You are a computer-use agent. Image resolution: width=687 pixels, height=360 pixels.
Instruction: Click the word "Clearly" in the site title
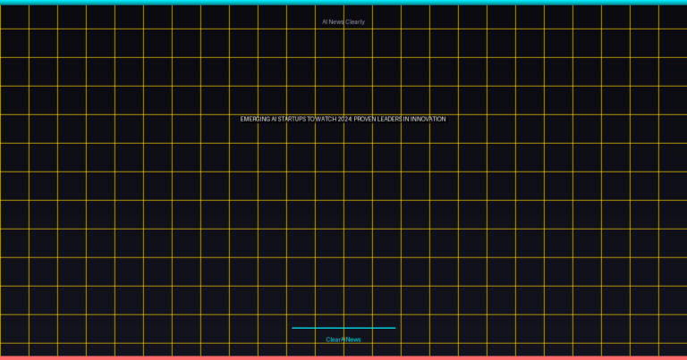pos(355,21)
